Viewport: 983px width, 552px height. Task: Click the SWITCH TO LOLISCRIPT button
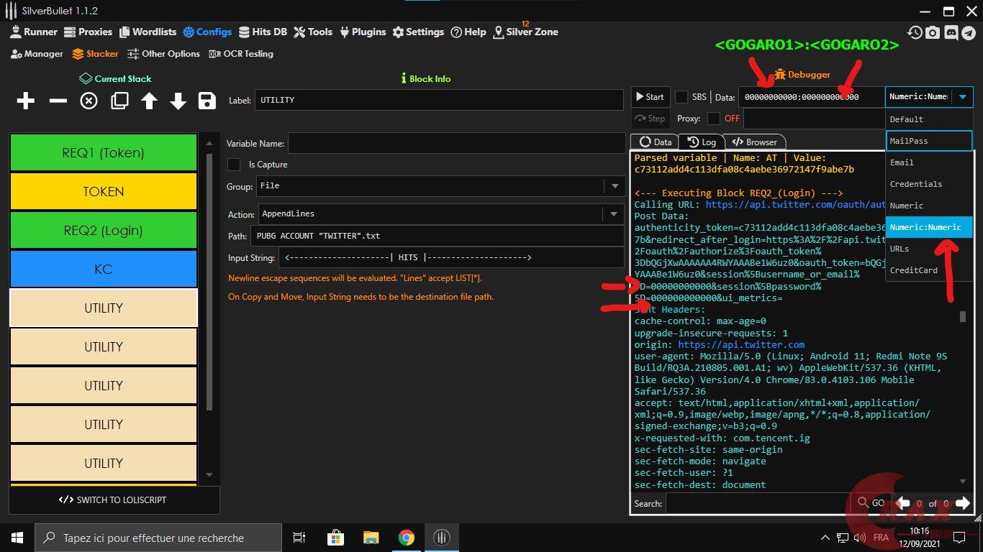coord(114,500)
